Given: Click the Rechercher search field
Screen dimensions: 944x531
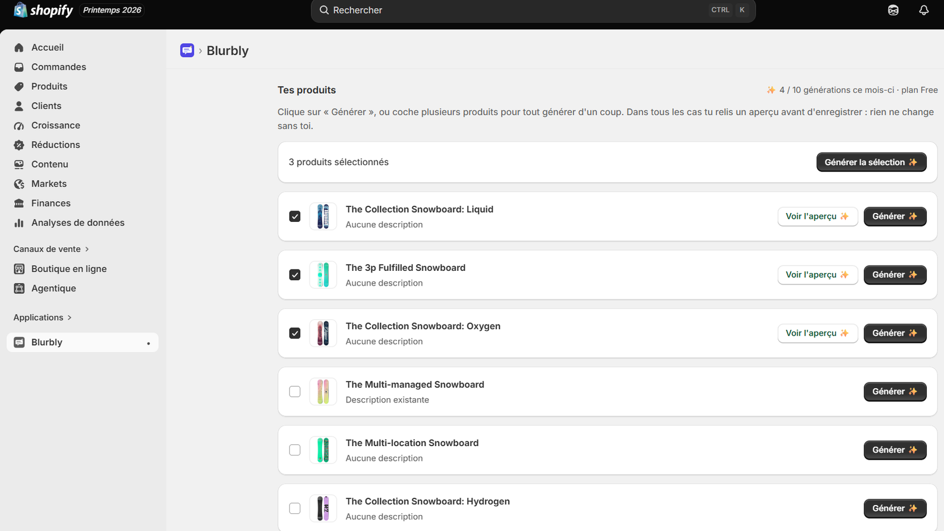Looking at the screenshot, I should pos(533,10).
